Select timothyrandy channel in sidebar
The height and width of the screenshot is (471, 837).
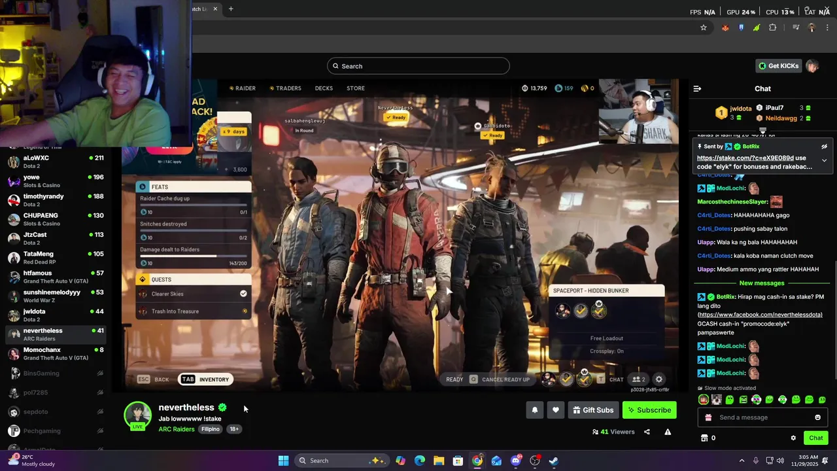[x=56, y=200]
